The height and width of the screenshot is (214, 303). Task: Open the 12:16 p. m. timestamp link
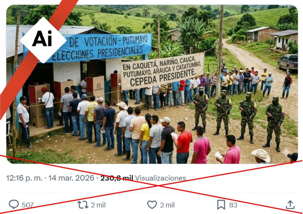[x=24, y=178]
